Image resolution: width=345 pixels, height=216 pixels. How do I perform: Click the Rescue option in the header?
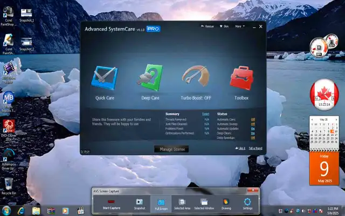207,26
